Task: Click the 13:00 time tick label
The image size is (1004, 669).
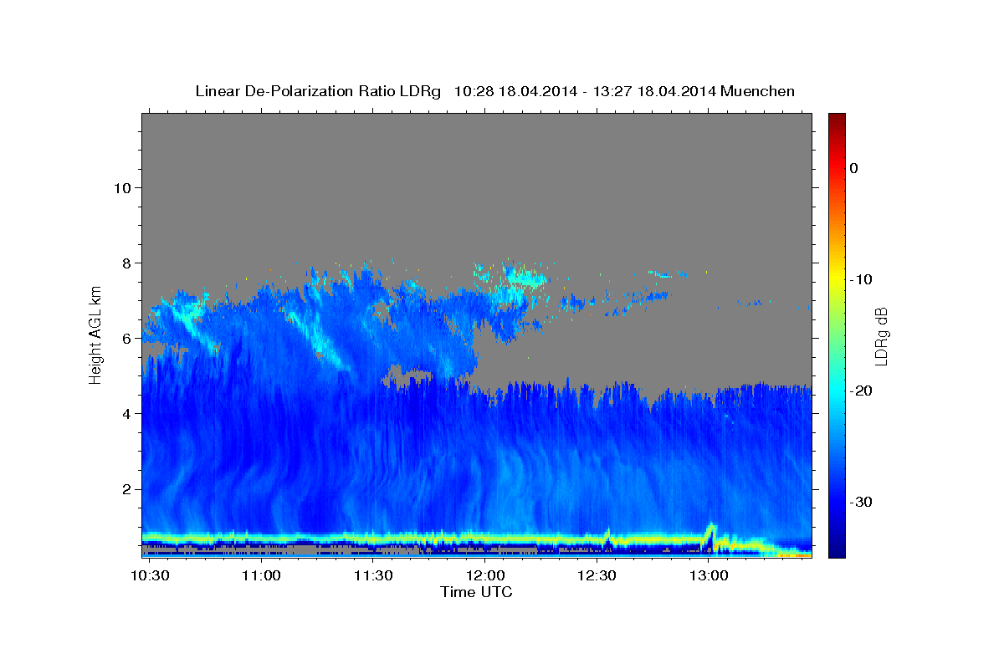Action: click(709, 576)
